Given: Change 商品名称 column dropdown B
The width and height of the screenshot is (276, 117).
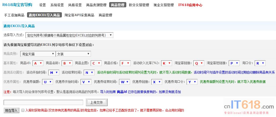Looking at the screenshot, I should click(67, 63).
